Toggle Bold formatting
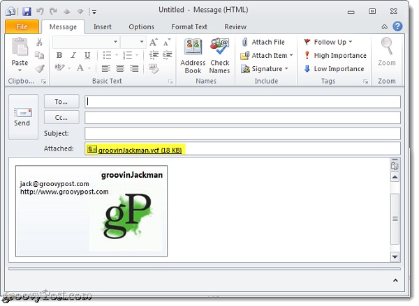Viewport: 419px width, 306px height. 59,55
